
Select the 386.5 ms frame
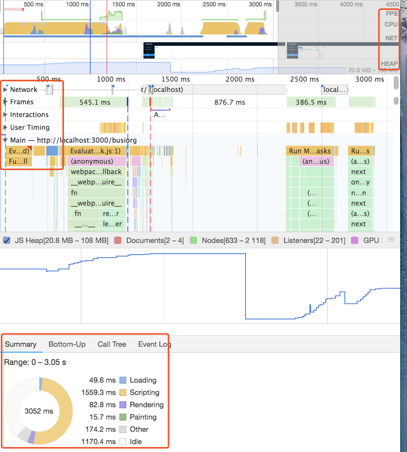coord(311,102)
